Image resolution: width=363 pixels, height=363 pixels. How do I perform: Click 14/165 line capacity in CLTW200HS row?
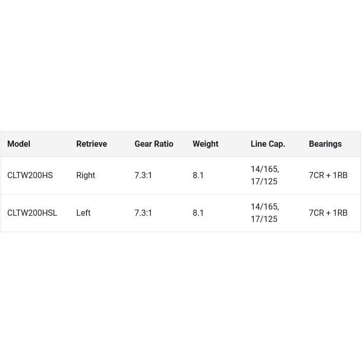pyautogui.click(x=265, y=169)
